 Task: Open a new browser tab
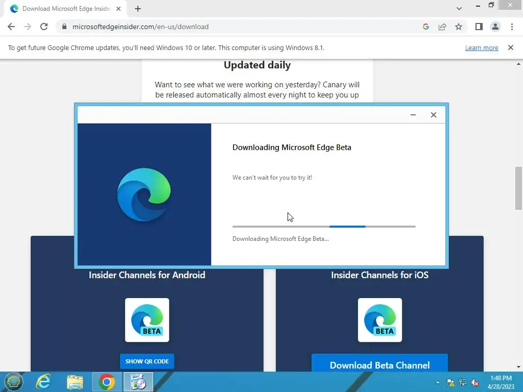138,9
